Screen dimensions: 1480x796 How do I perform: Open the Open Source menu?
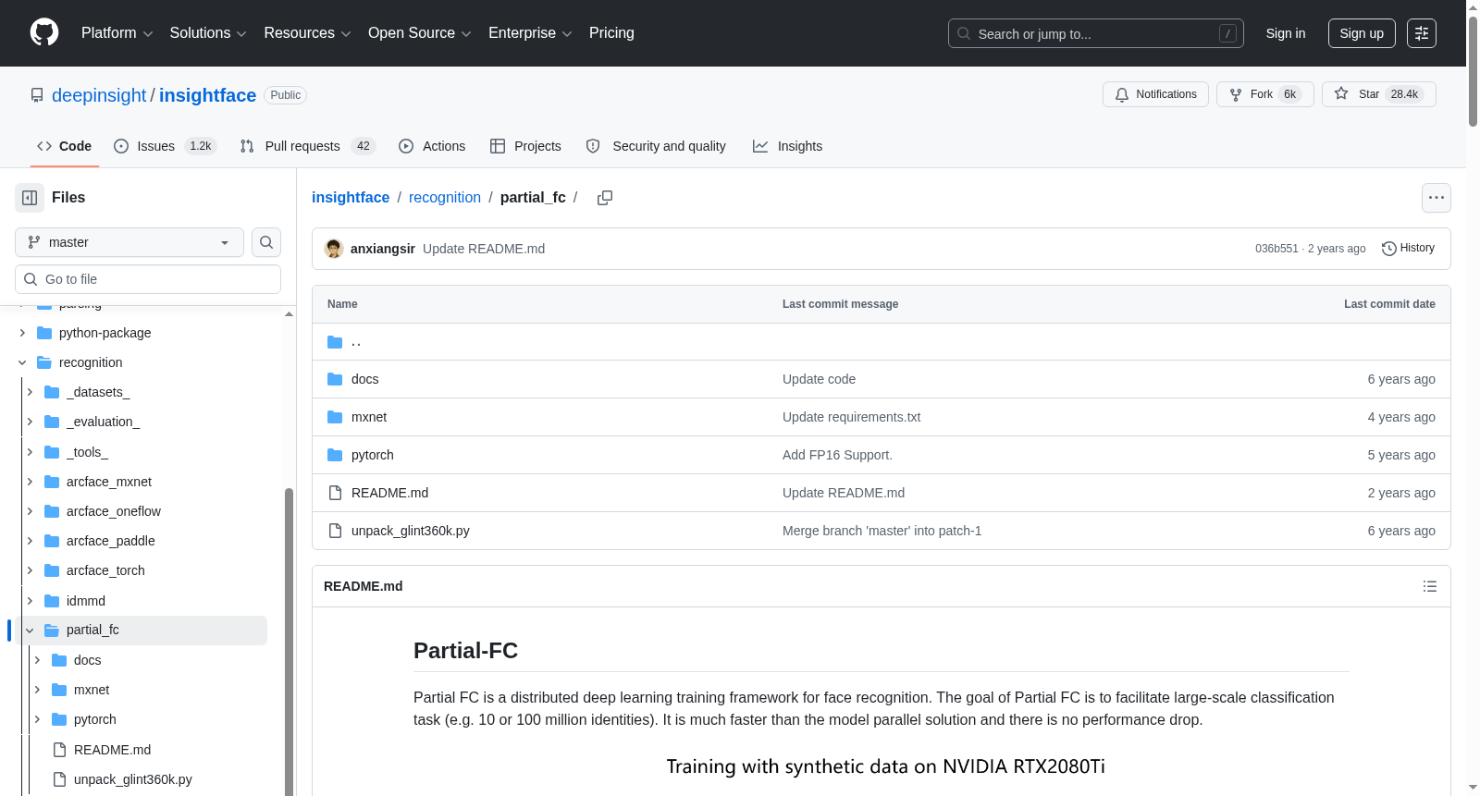[x=420, y=33]
